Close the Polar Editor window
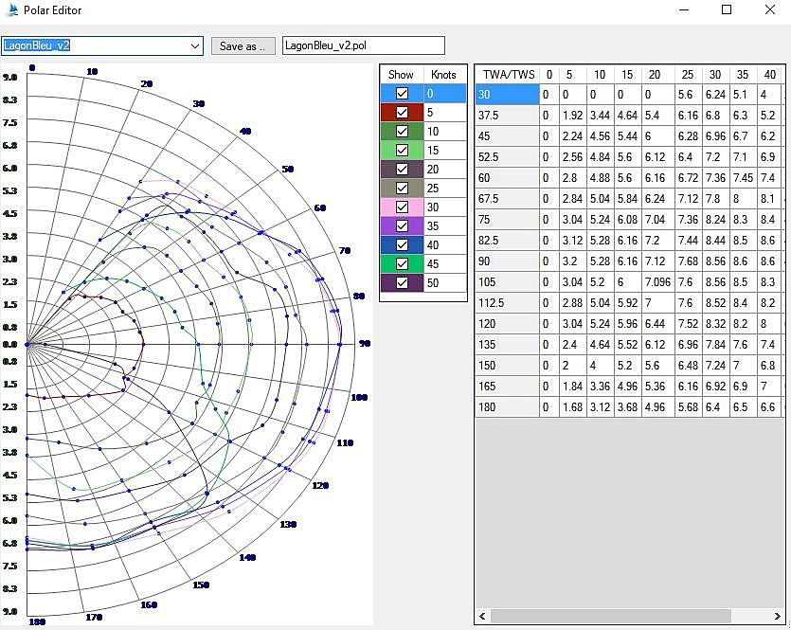Screen dimensions: 791x630 pyautogui.click(x=770, y=9)
